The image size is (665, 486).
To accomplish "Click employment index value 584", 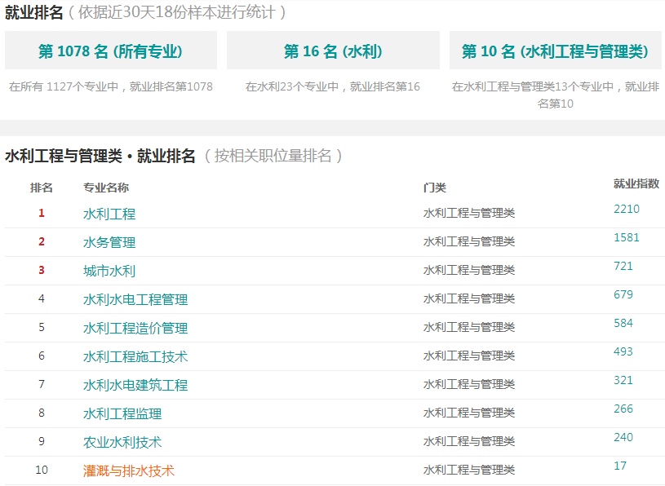I will pos(623,323).
